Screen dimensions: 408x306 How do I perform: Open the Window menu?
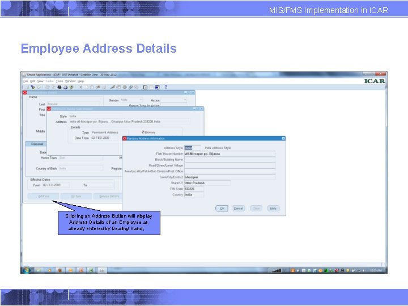[x=70, y=81]
